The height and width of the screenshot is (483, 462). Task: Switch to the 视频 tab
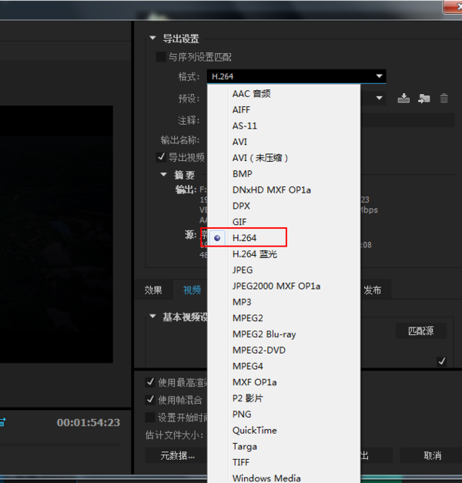pos(192,290)
